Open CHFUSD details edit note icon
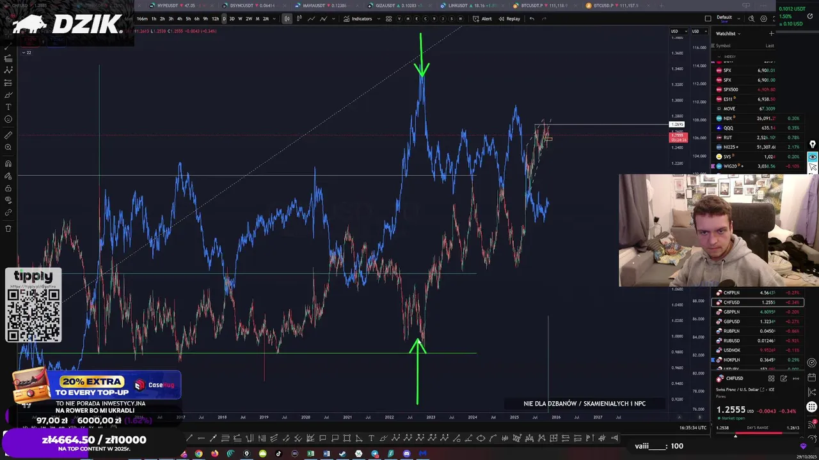The height and width of the screenshot is (460, 819). point(783,378)
